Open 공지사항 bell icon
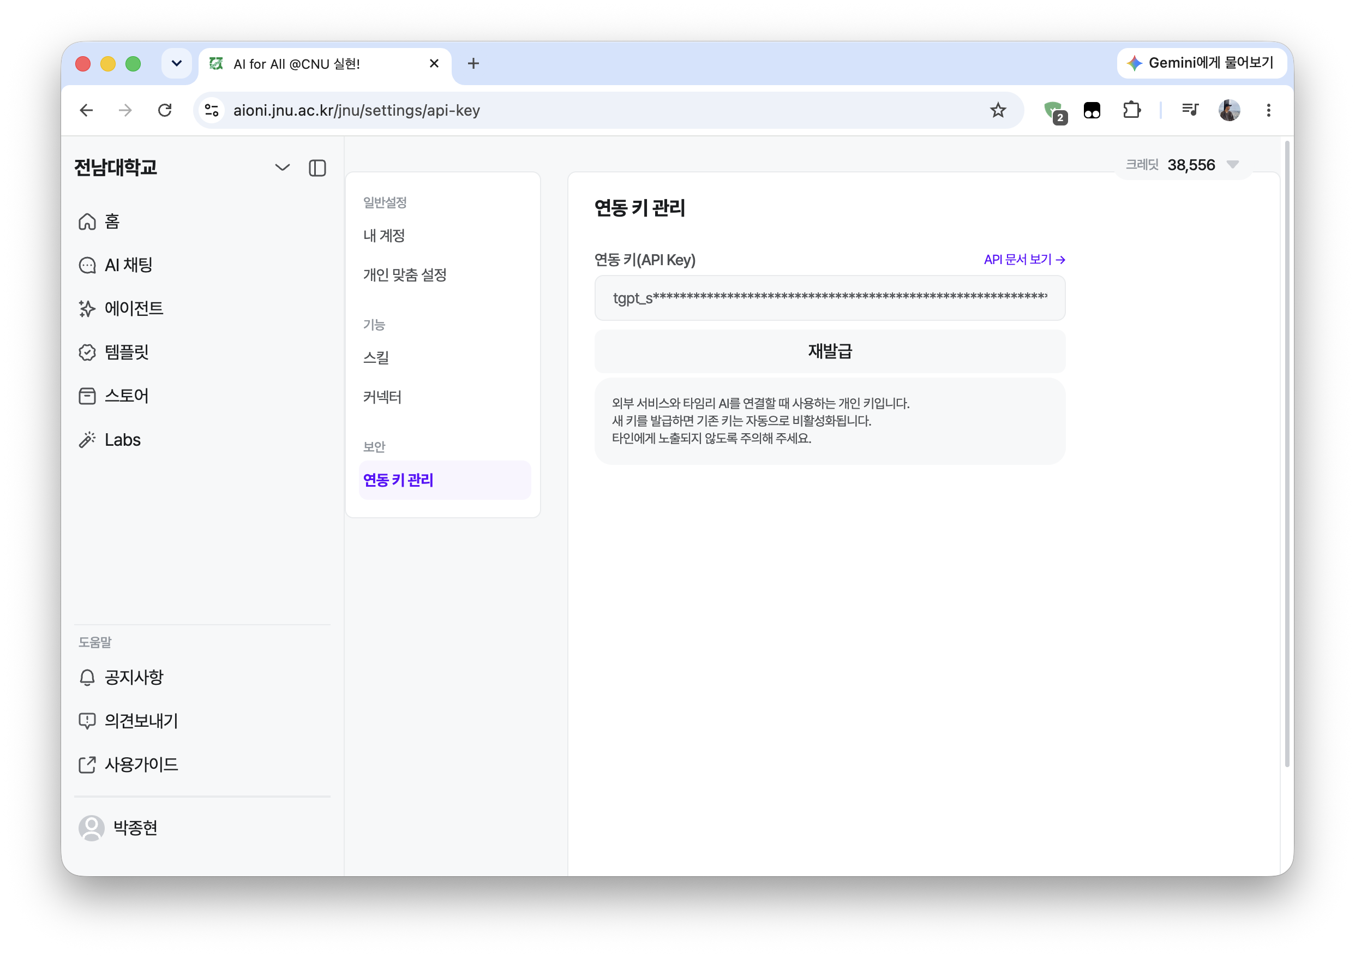Screen dimensions: 1355x957 pyautogui.click(x=87, y=677)
